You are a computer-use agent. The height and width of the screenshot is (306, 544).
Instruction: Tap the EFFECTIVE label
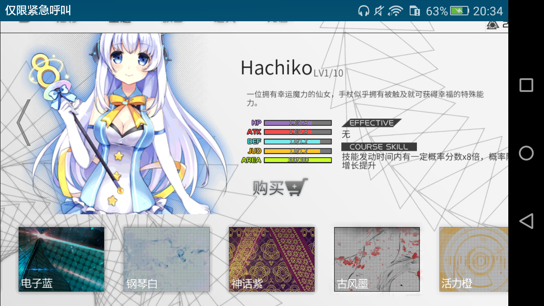pyautogui.click(x=371, y=123)
